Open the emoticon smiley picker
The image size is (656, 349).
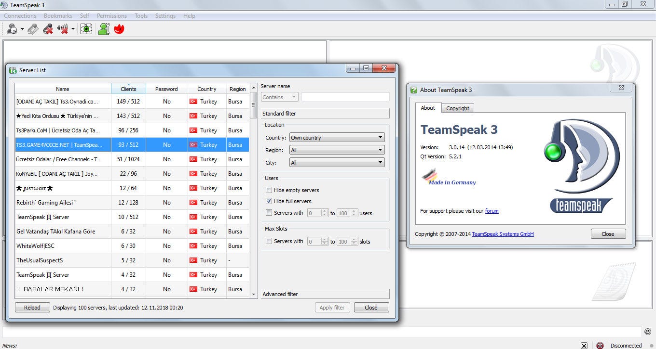tap(648, 332)
